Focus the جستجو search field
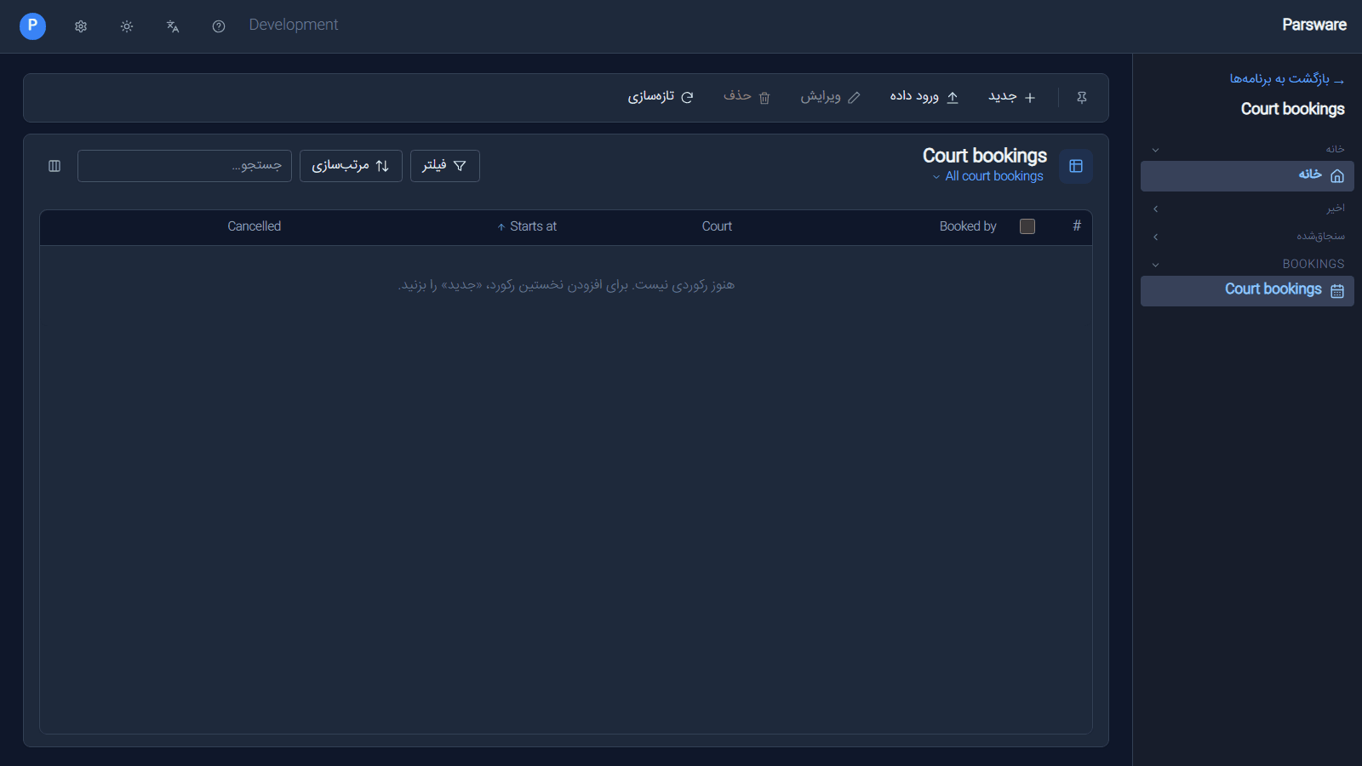The height and width of the screenshot is (766, 1362). [x=185, y=166]
